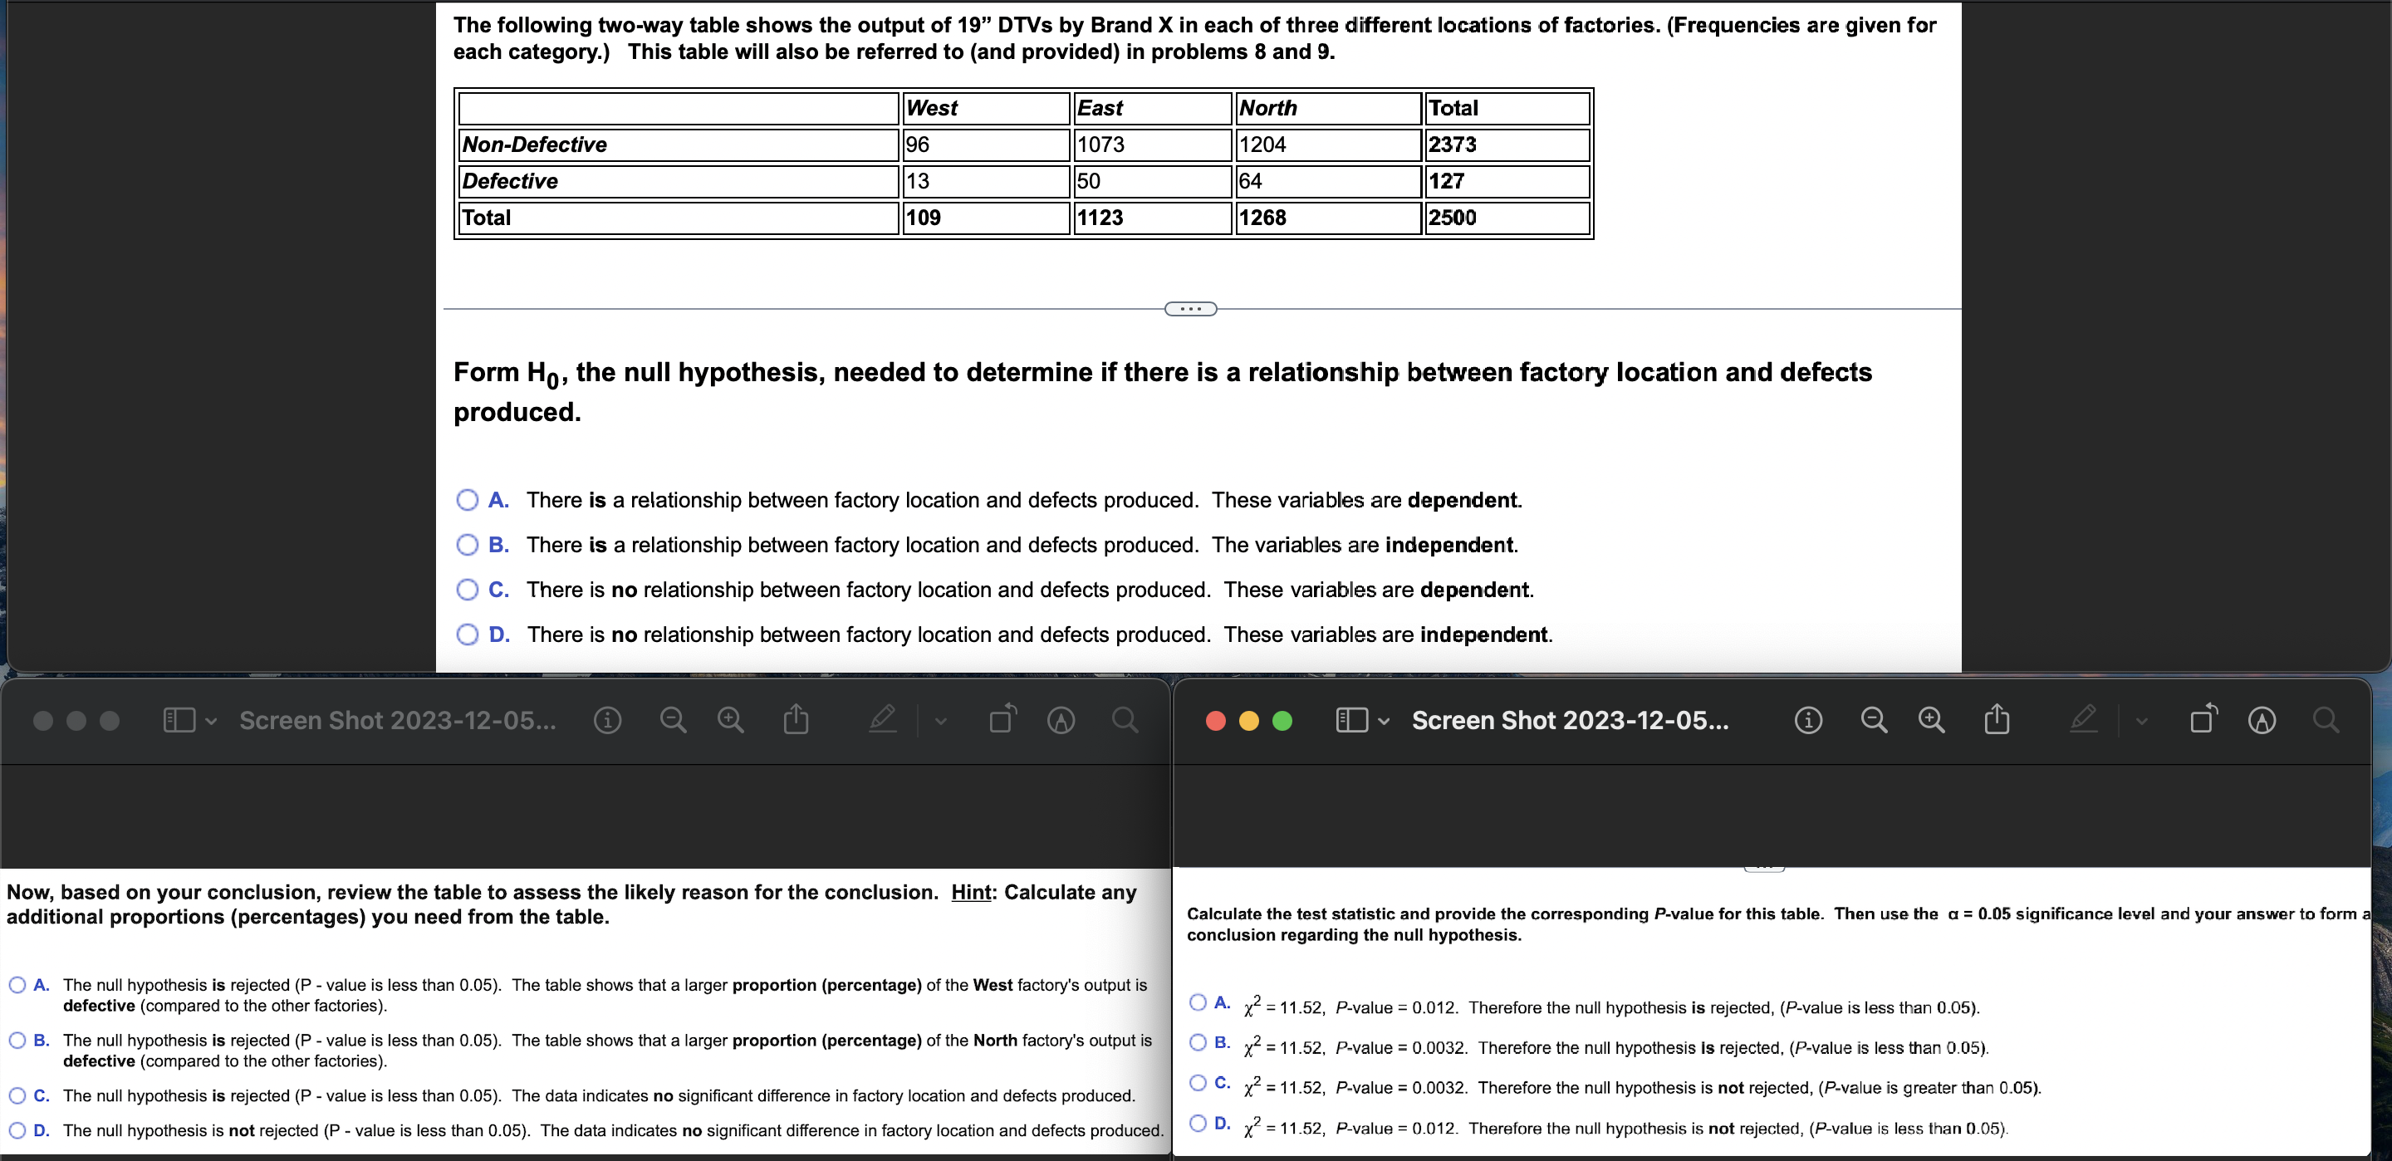Open markup toolbar in right Preview window
This screenshot has height=1161, width=2392.
click(x=2261, y=720)
